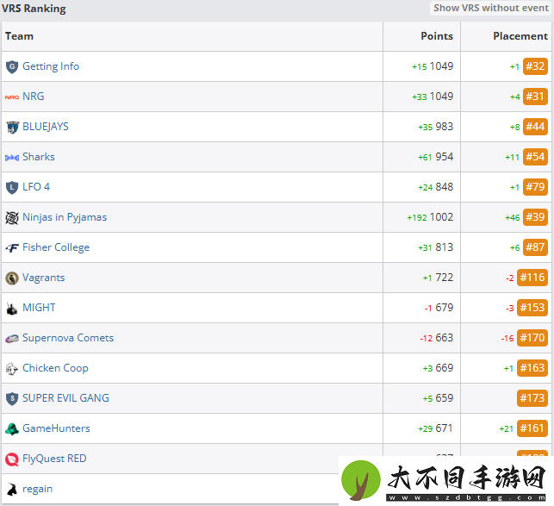Viewport: 554px width, 506px height.
Task: Click the #170 placement badge
Action: click(x=532, y=338)
